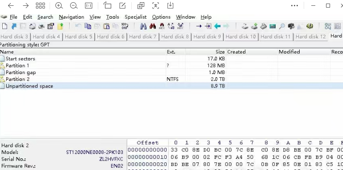The image size is (343, 170).
Task: Click the viewer Save/download icon
Action: tap(170, 5)
